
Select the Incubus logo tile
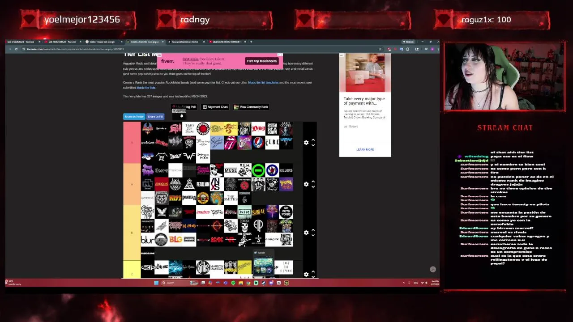[203, 212]
